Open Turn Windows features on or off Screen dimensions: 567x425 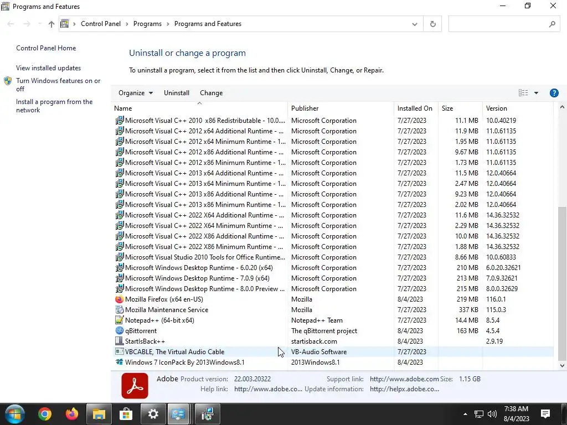(58, 85)
